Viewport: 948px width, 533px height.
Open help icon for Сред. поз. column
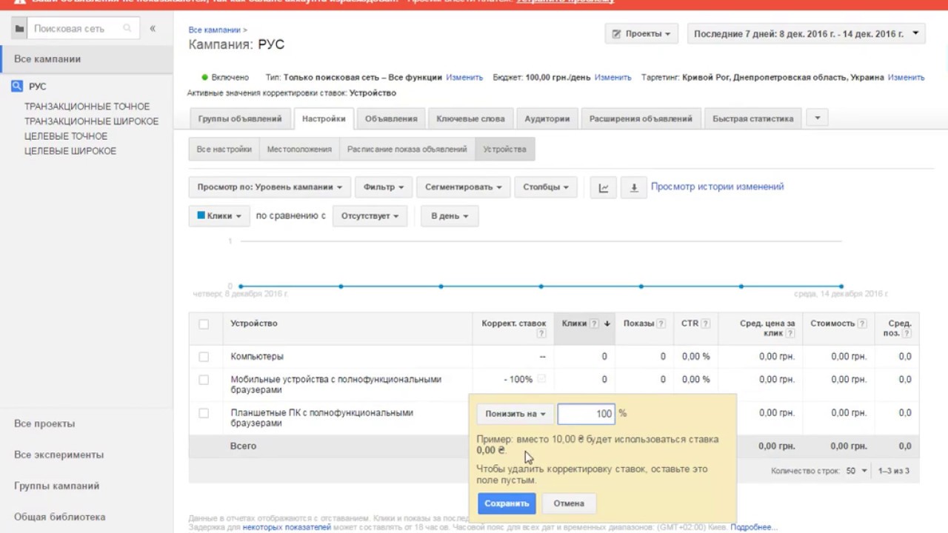(x=907, y=334)
